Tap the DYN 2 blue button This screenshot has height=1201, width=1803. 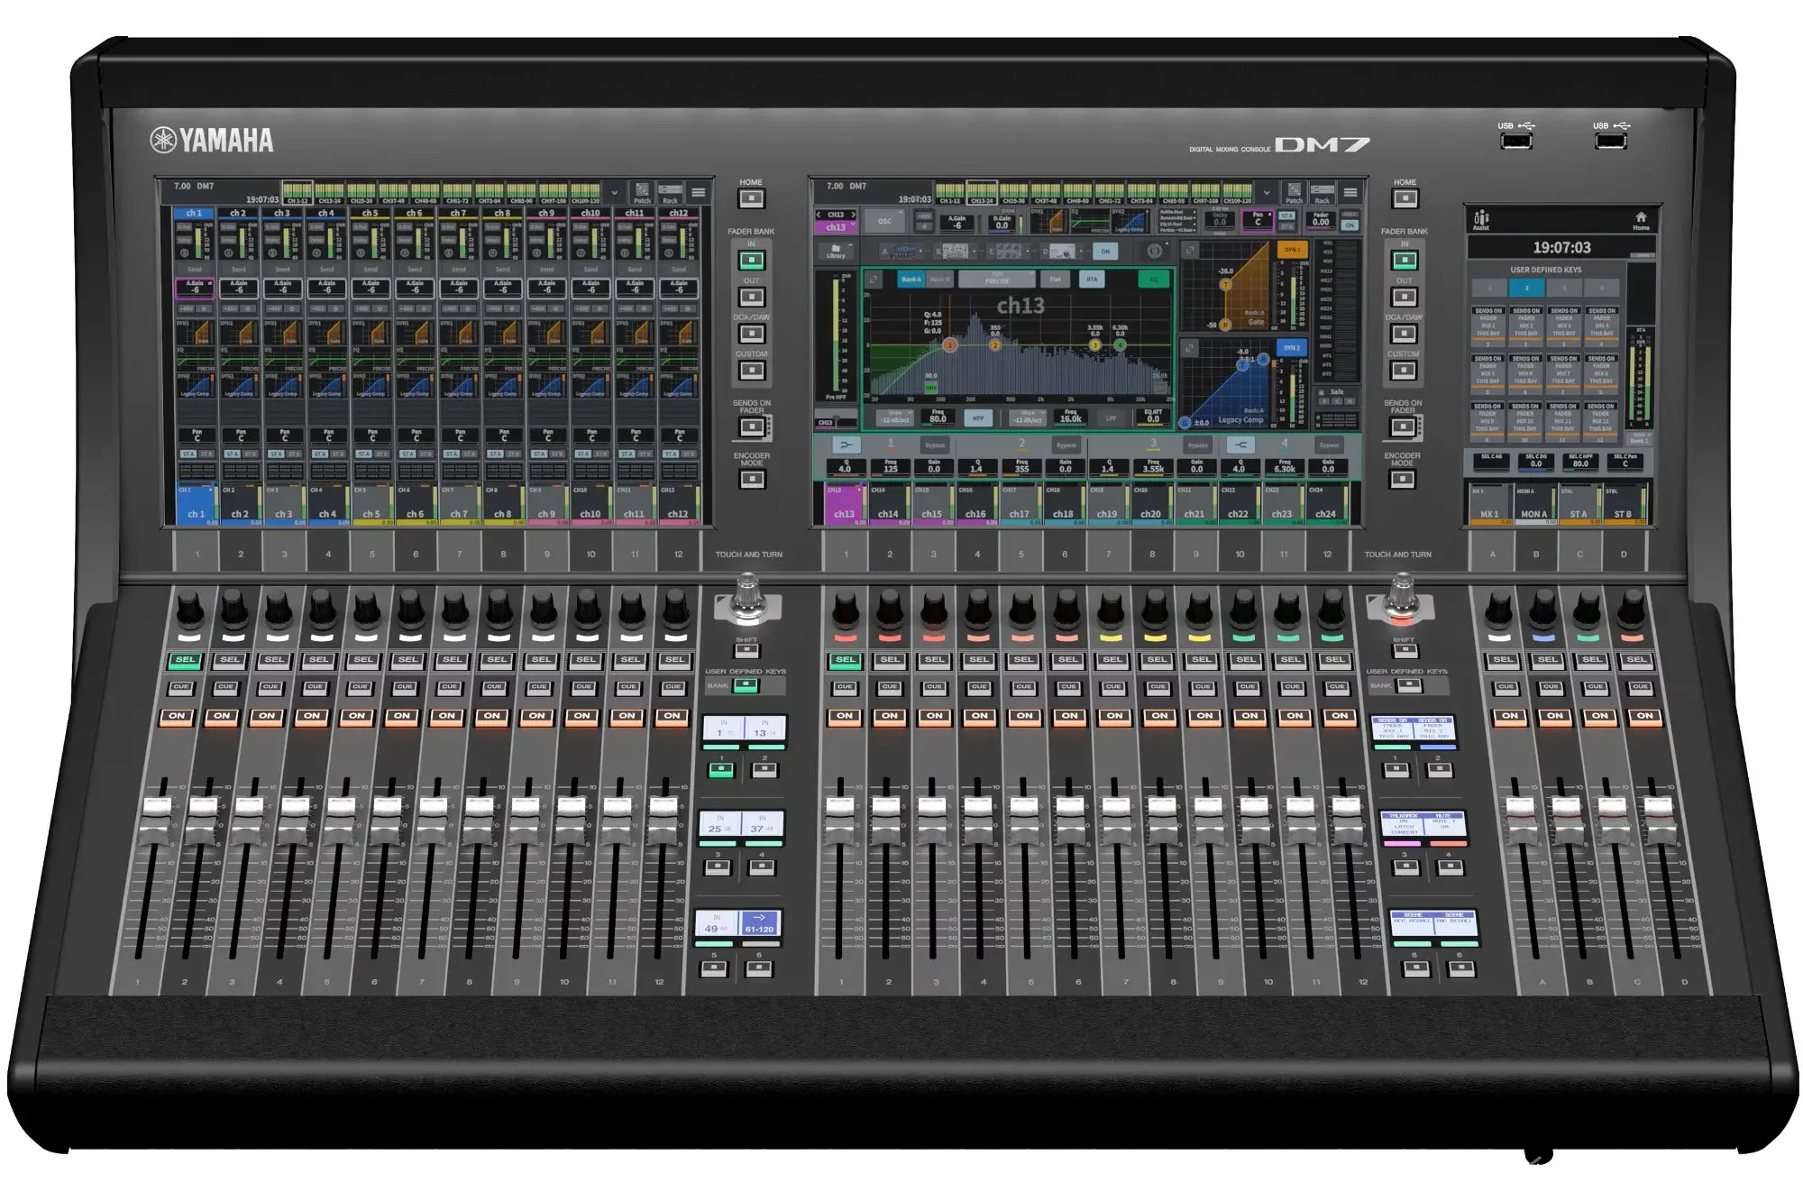pos(1291,347)
